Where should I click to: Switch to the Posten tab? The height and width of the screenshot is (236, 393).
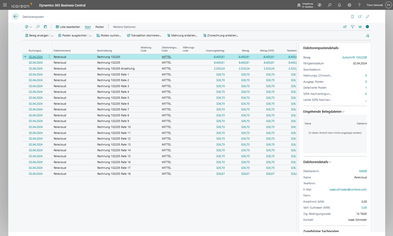coord(99,27)
